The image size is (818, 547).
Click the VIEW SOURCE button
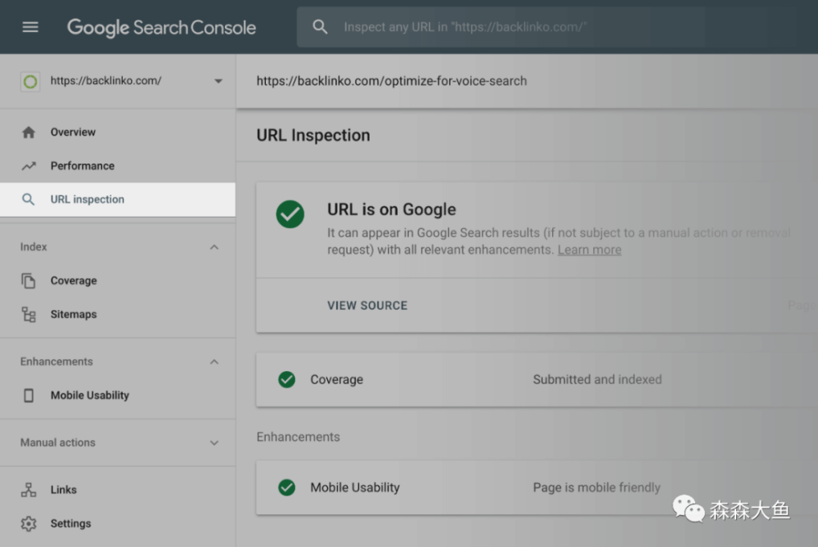pos(367,306)
